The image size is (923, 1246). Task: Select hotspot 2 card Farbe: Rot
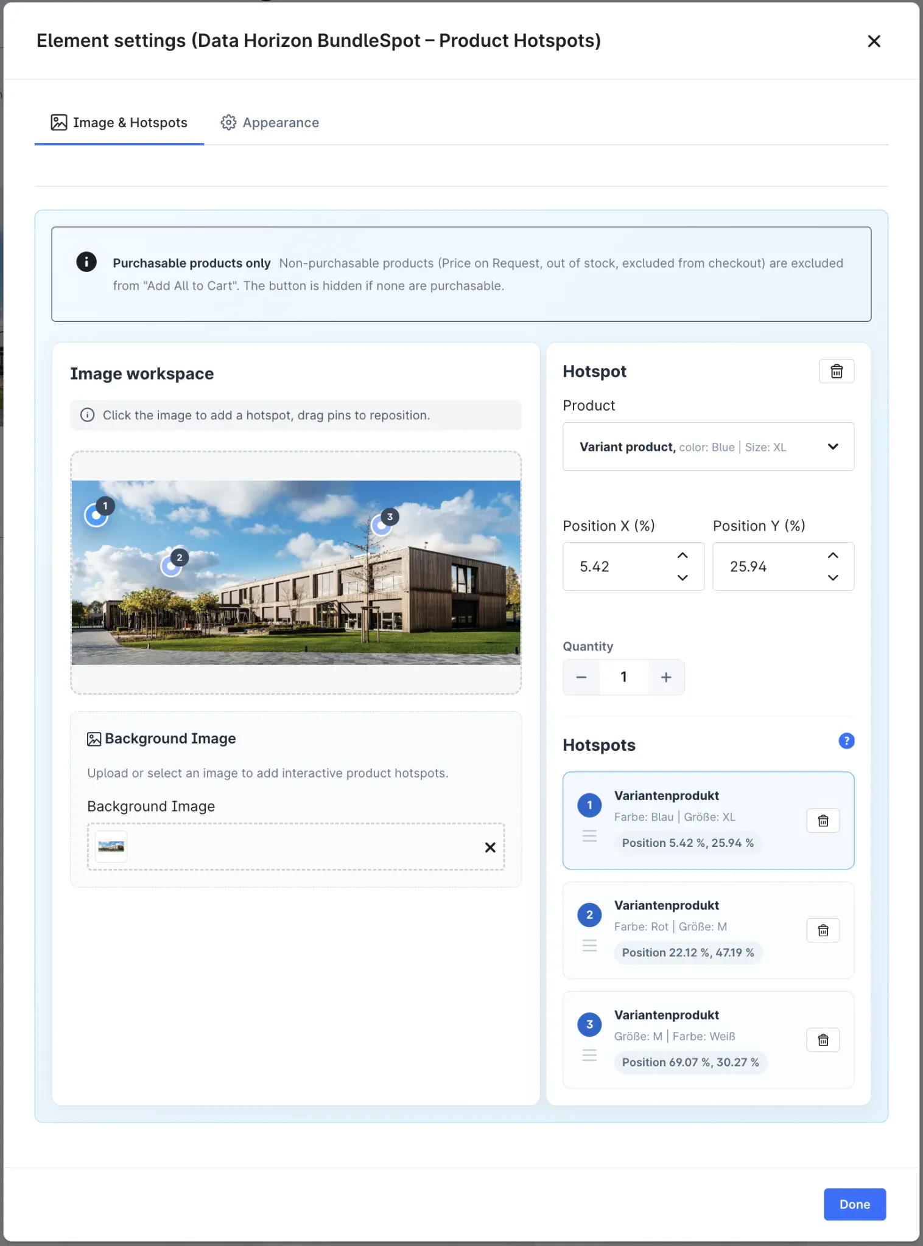tap(708, 930)
